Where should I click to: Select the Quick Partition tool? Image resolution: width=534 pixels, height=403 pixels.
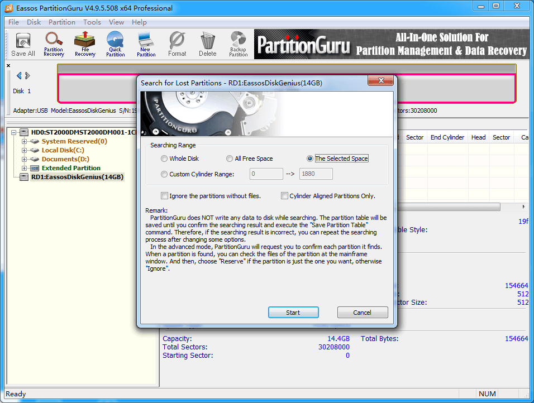coord(116,45)
